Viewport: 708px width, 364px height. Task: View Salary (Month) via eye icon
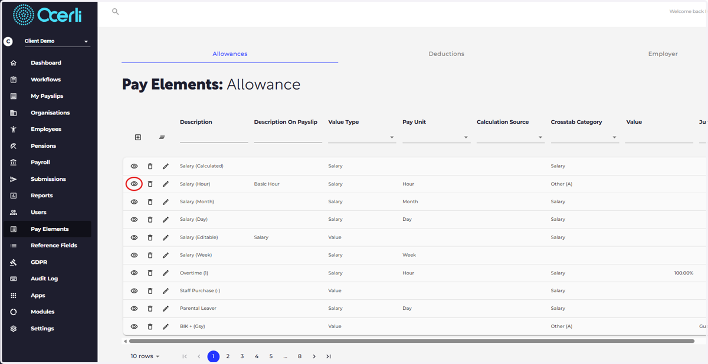click(134, 201)
